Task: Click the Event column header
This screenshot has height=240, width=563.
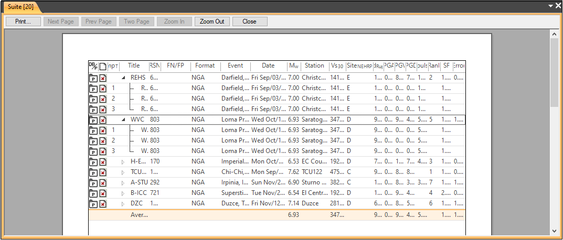Action: tap(235, 66)
